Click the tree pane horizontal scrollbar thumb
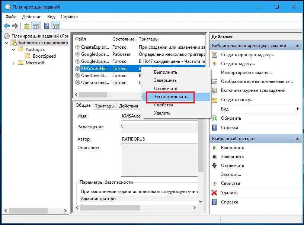The height and width of the screenshot is (225, 304). pos(28,210)
